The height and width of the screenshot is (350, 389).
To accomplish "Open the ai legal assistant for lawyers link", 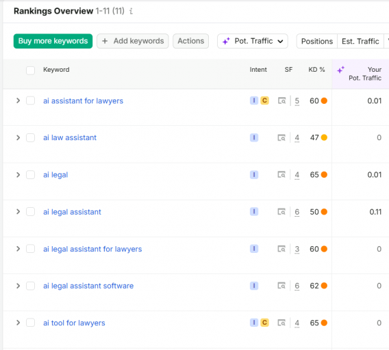I will click(x=92, y=249).
